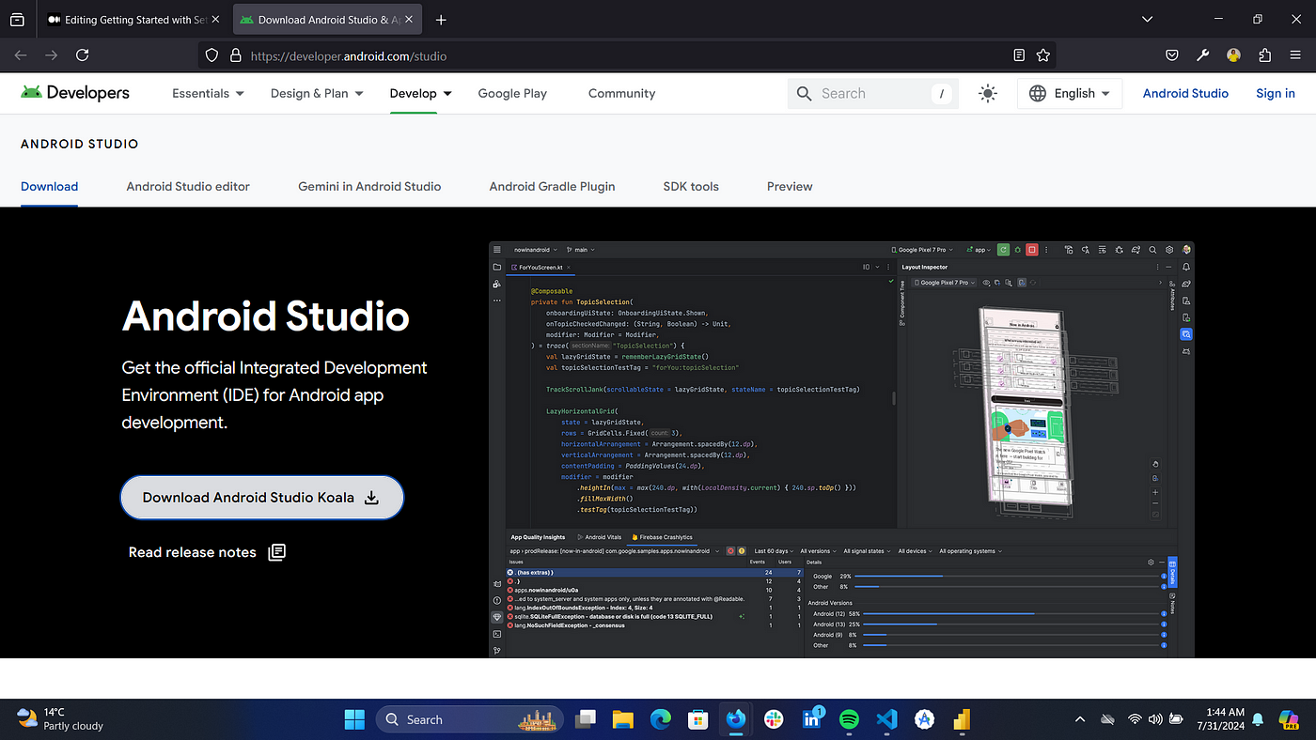1316x740 pixels.
Task: Expand the Essentials dropdown menu
Action: point(208,93)
